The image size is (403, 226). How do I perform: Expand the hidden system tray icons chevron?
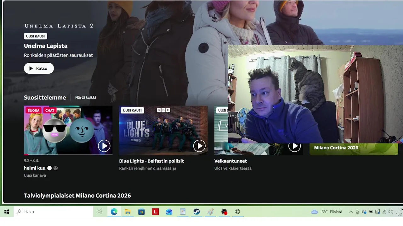(x=351, y=212)
